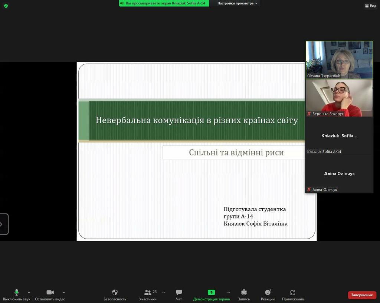Select Вероніка Захарук video thumbnail
This screenshot has height=303, width=380.
pyautogui.click(x=339, y=98)
